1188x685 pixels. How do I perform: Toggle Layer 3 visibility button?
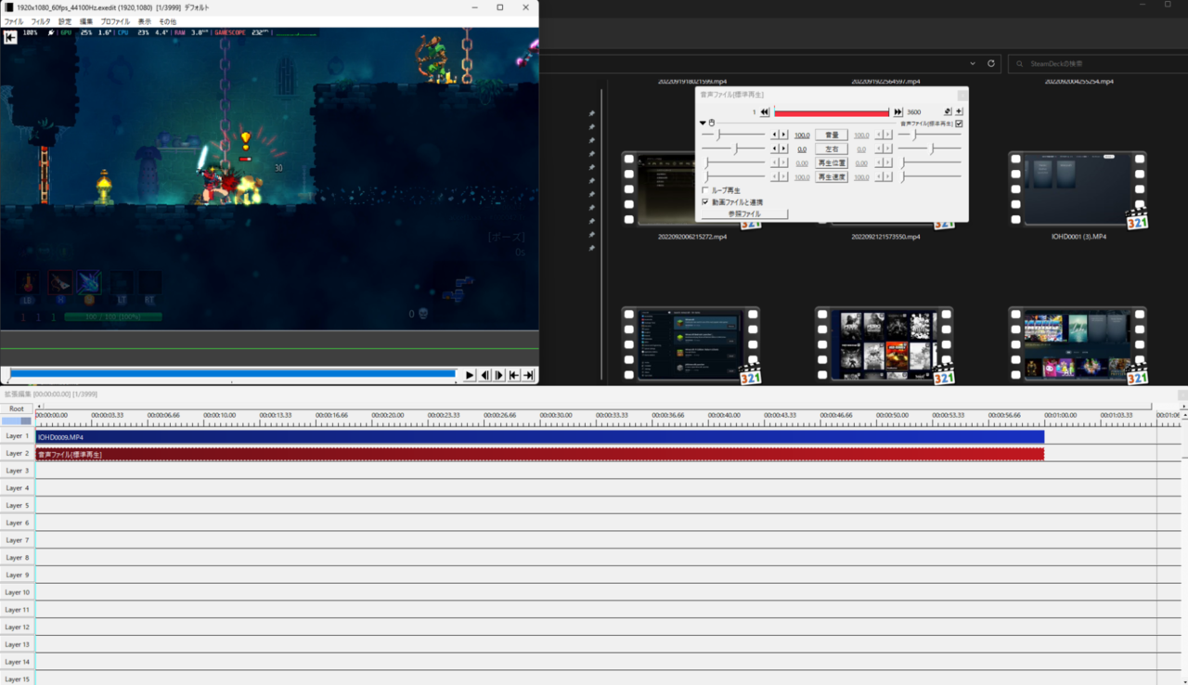coord(17,471)
